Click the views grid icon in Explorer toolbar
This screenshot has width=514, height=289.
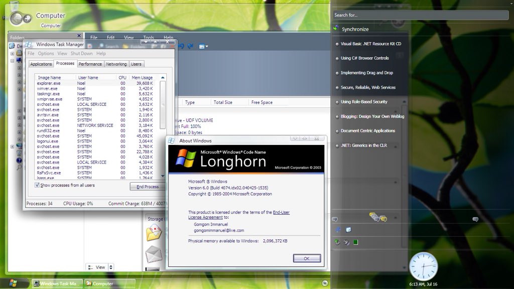(x=202, y=47)
